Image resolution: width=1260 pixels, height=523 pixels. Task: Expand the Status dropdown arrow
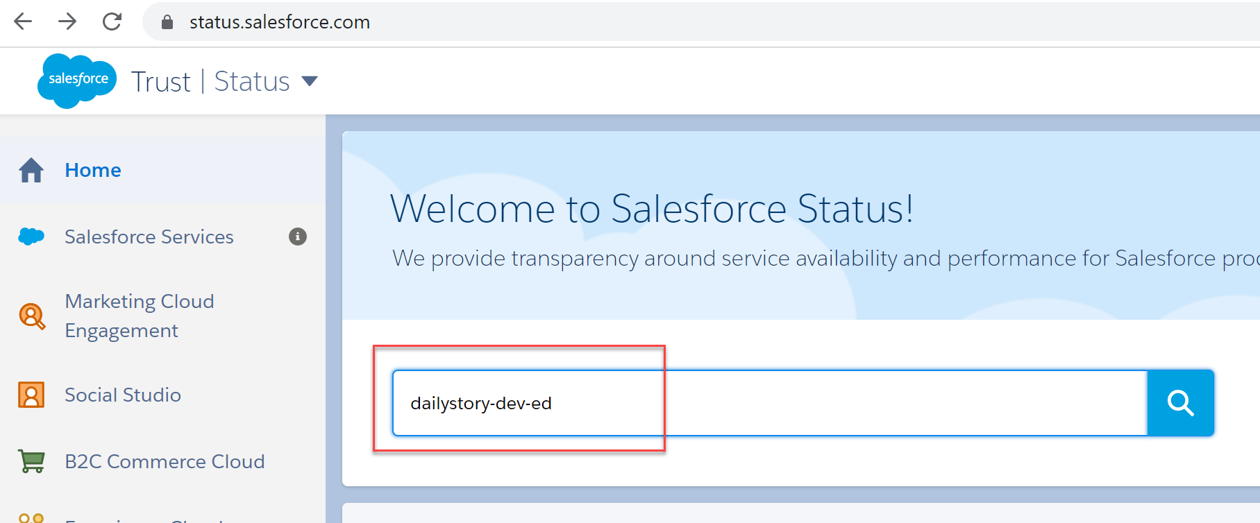coord(310,81)
